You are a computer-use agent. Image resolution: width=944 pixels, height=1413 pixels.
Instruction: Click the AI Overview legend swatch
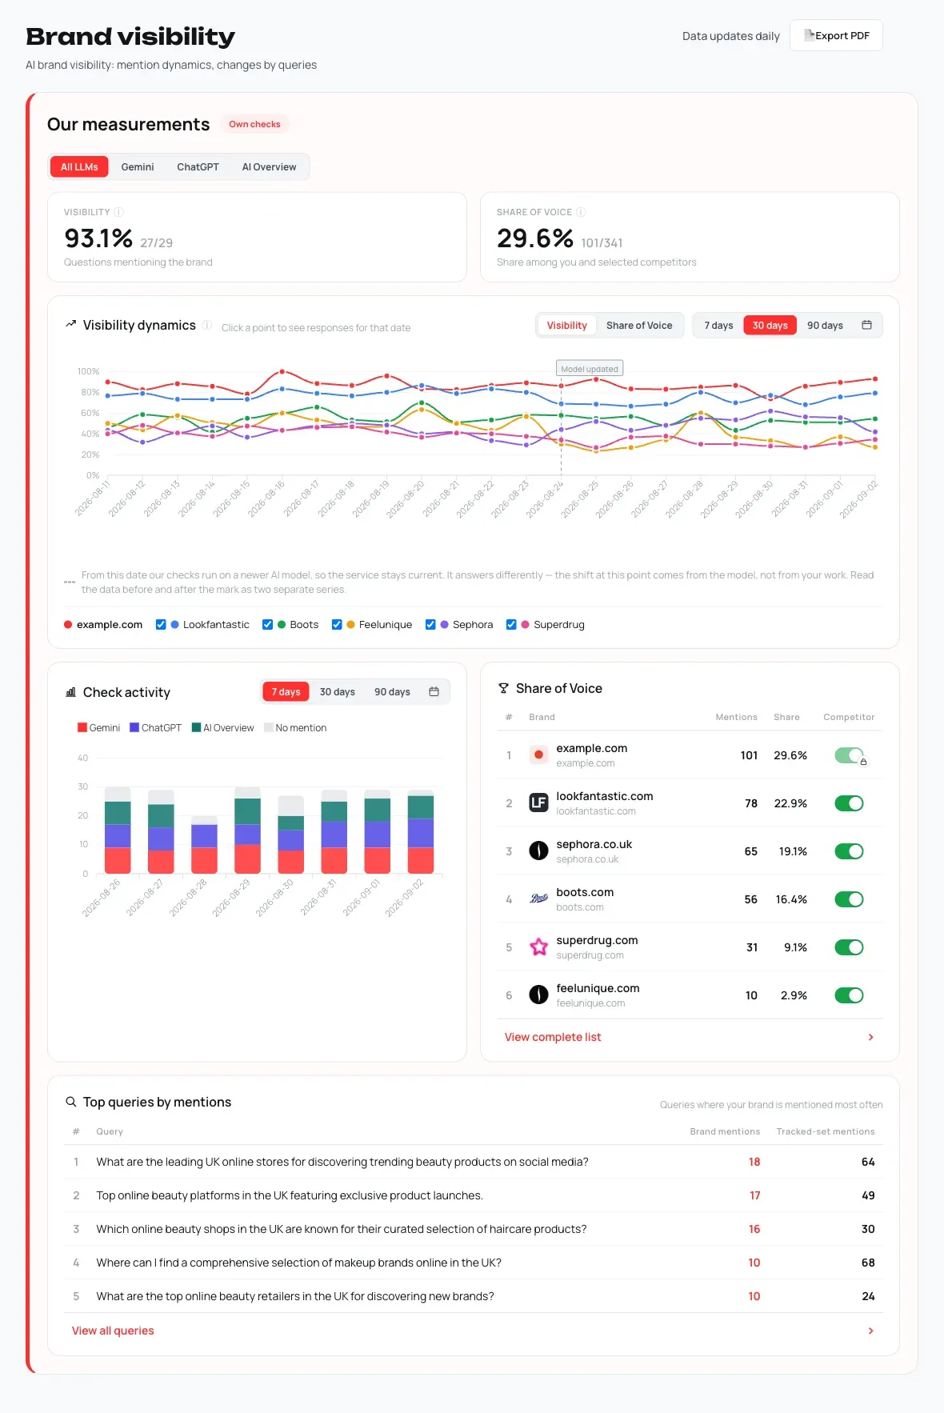coord(196,727)
